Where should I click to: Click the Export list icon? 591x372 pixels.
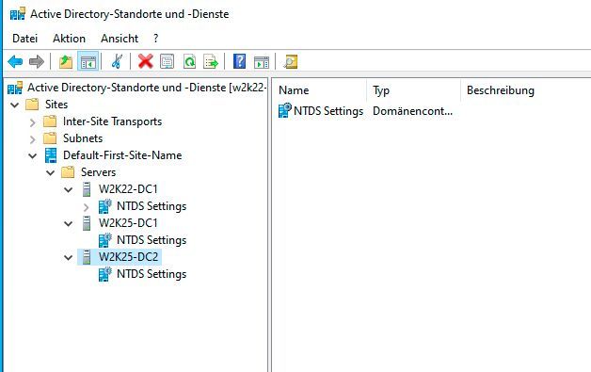pyautogui.click(x=211, y=61)
